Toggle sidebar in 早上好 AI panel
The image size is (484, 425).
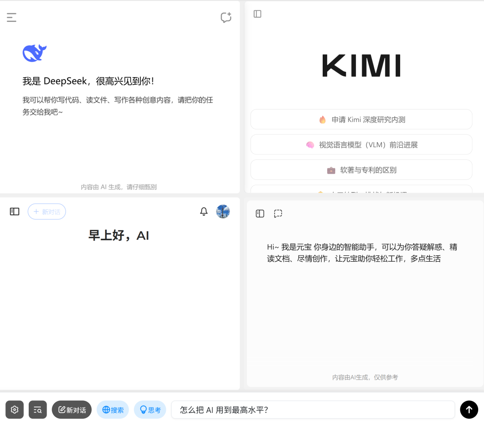14,211
